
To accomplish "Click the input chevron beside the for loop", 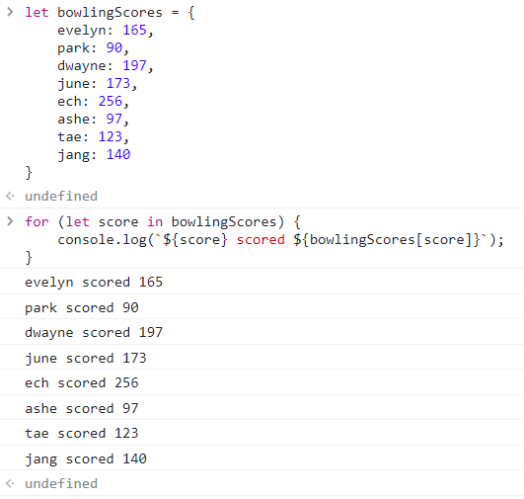I will [10, 221].
